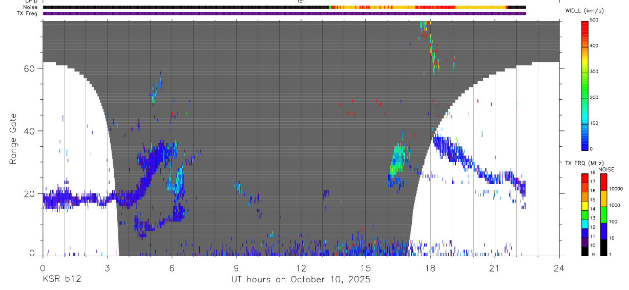Click the purple TX Freq strip above the plot
This screenshot has width=629, height=290.
click(284, 13)
